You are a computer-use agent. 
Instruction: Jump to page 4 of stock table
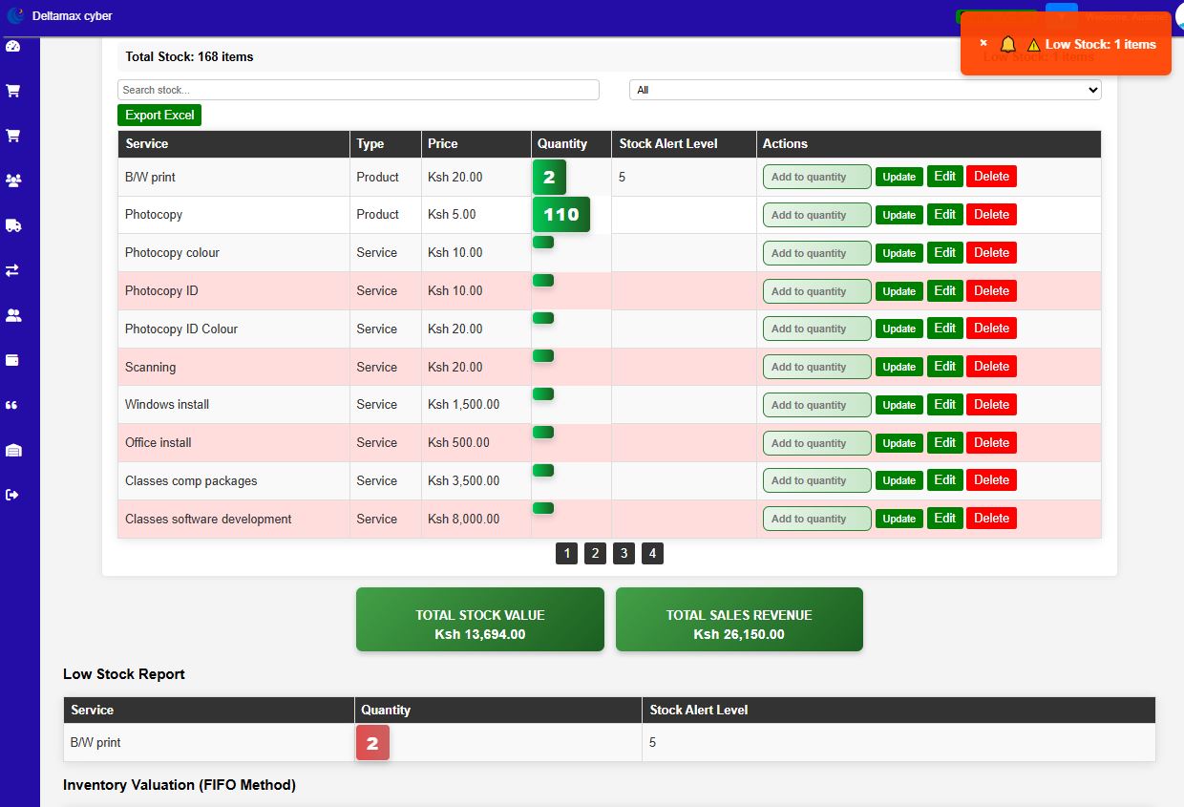click(x=652, y=553)
